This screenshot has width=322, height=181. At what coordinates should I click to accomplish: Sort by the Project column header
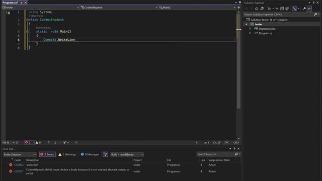[137, 160]
